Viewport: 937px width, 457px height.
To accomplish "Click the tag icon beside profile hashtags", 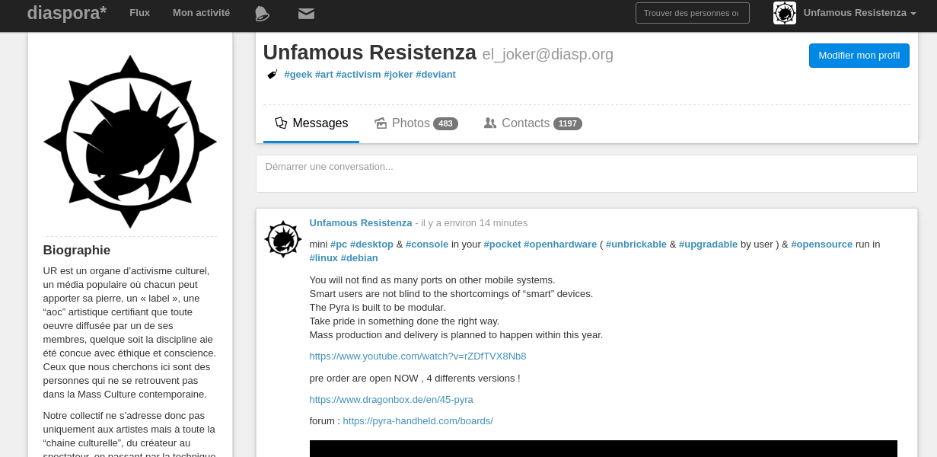I will [x=272, y=74].
